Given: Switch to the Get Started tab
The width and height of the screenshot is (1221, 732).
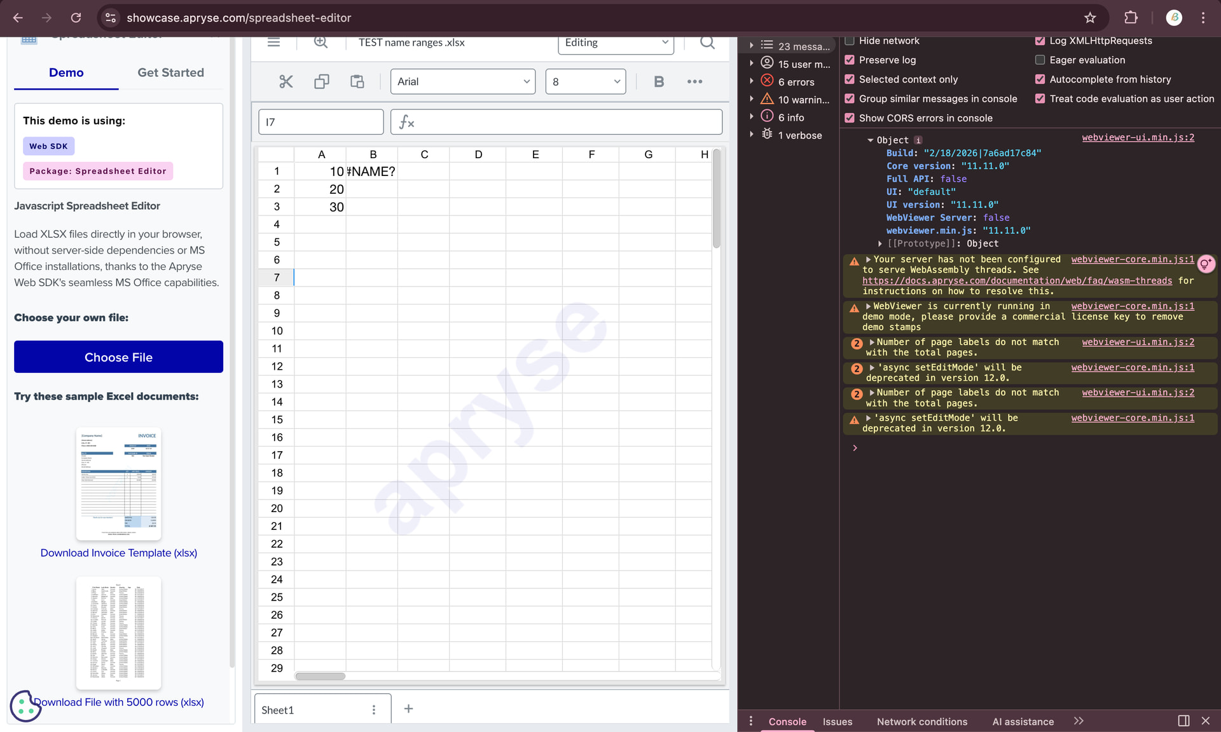Looking at the screenshot, I should pos(170,72).
